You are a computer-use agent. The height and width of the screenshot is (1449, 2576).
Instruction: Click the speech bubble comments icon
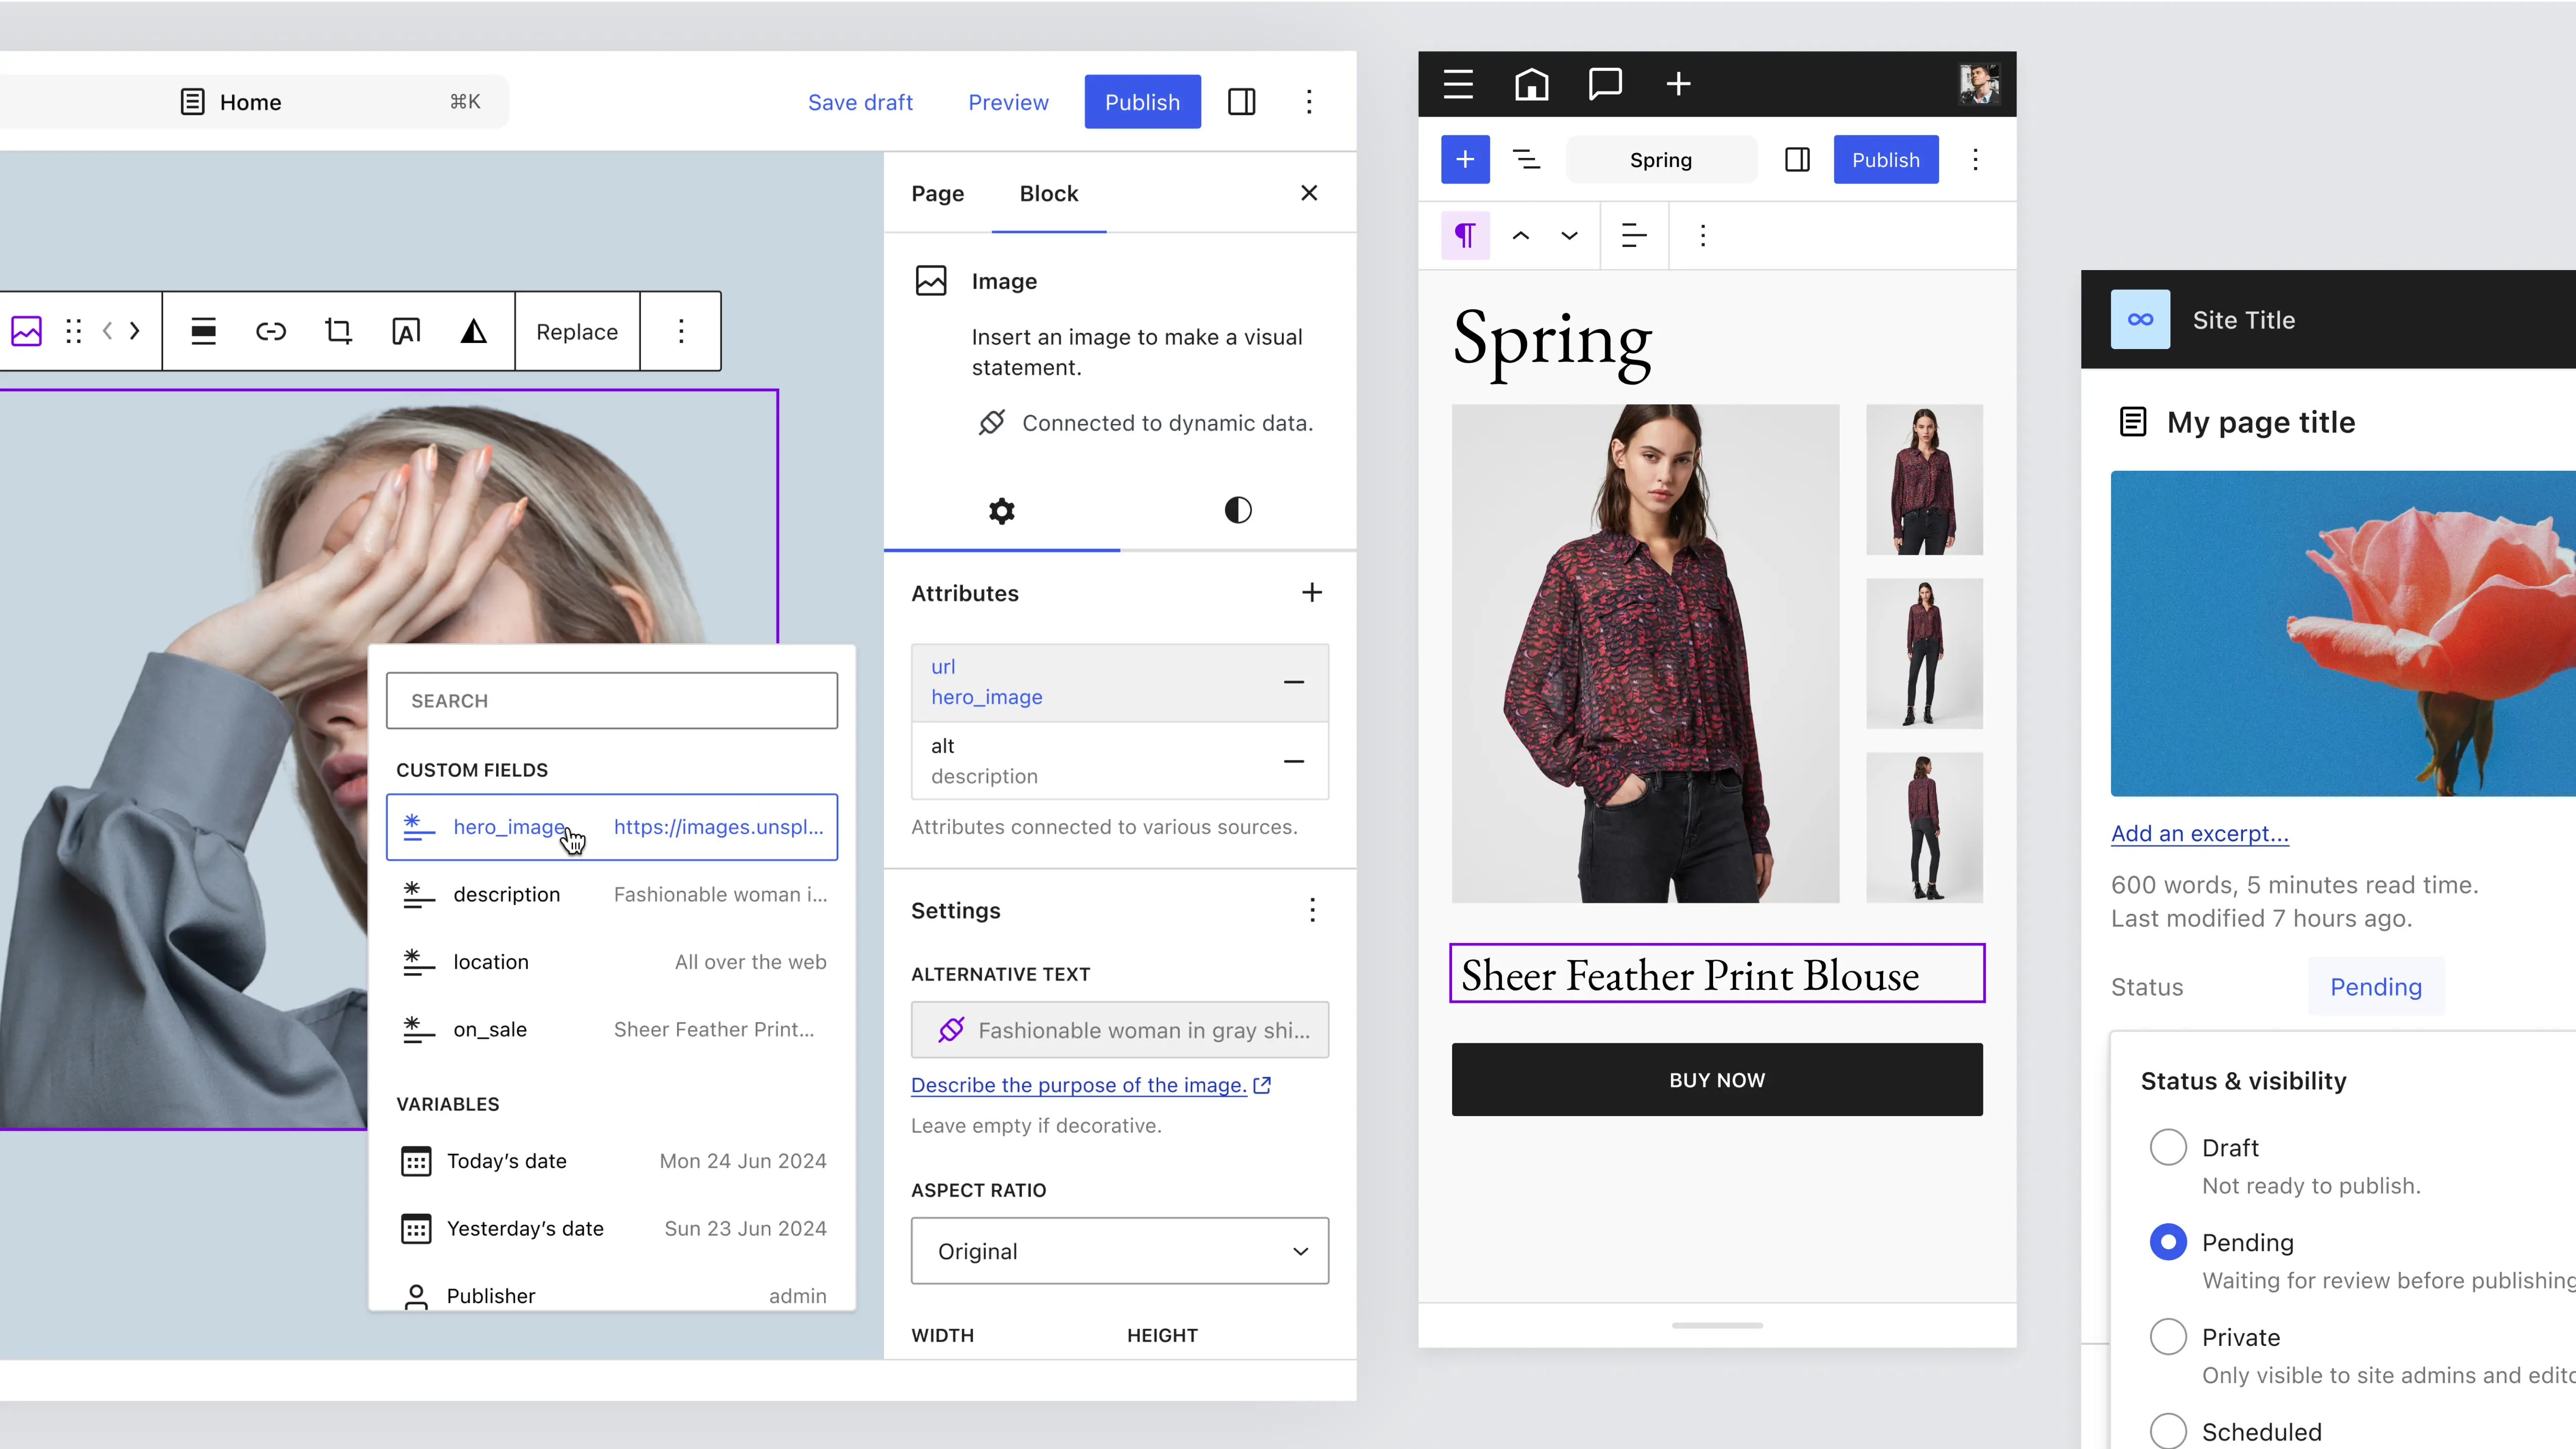click(1604, 84)
